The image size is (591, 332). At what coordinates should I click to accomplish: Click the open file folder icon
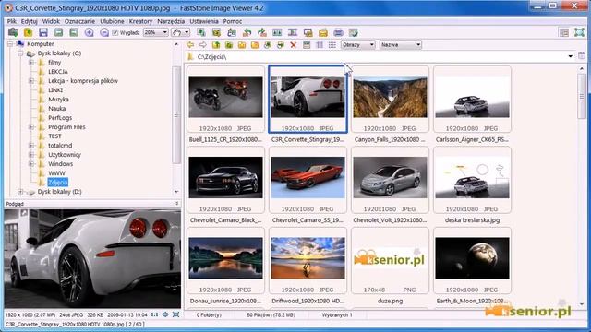click(28, 32)
